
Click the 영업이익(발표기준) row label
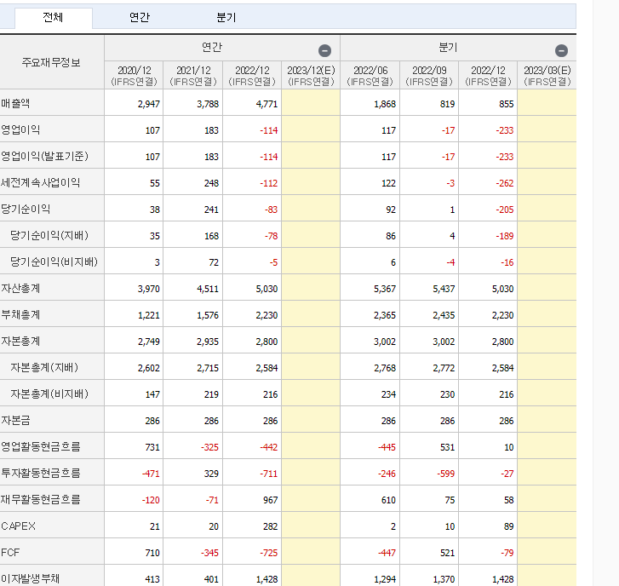(44, 157)
